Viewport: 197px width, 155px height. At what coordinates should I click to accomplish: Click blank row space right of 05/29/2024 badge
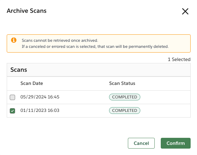click(165, 97)
